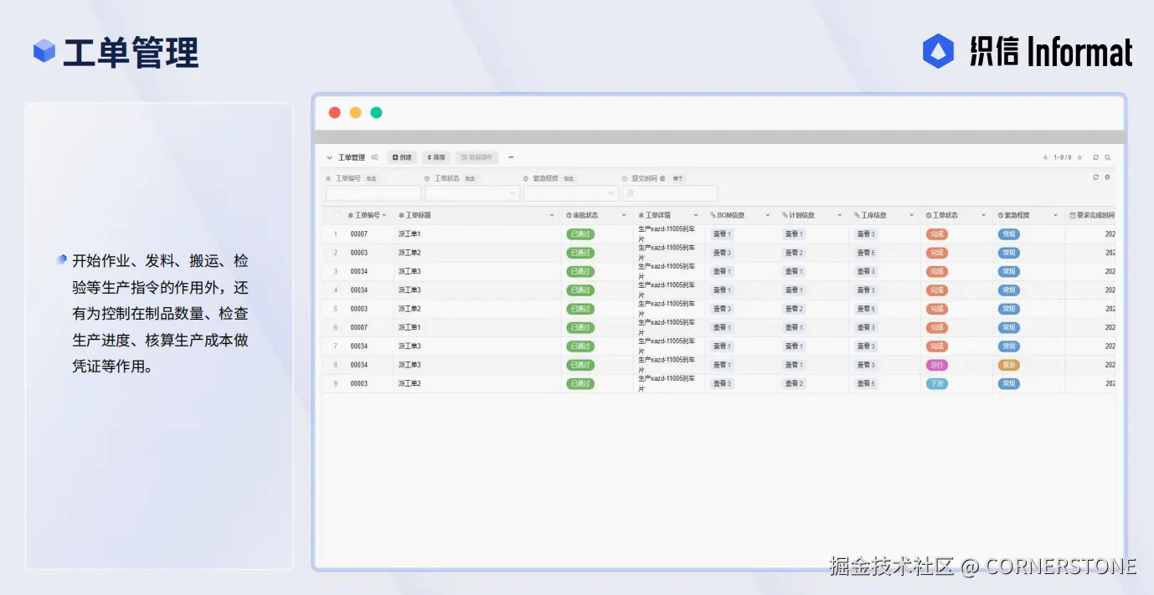1154x595 pixels.
Task: Change 包含 operator for 紧急程度 filter
Action: [569, 178]
